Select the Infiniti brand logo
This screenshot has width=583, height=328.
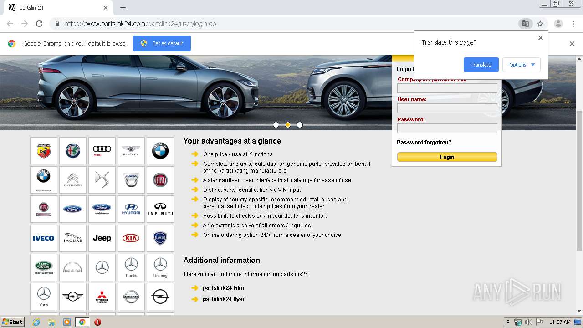point(160,209)
